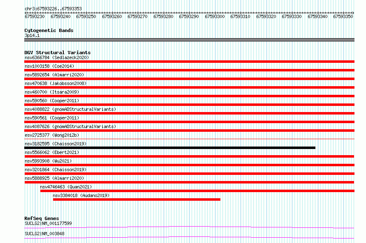
Task: Click the red bar under nsv1003158
Action: (189, 70)
